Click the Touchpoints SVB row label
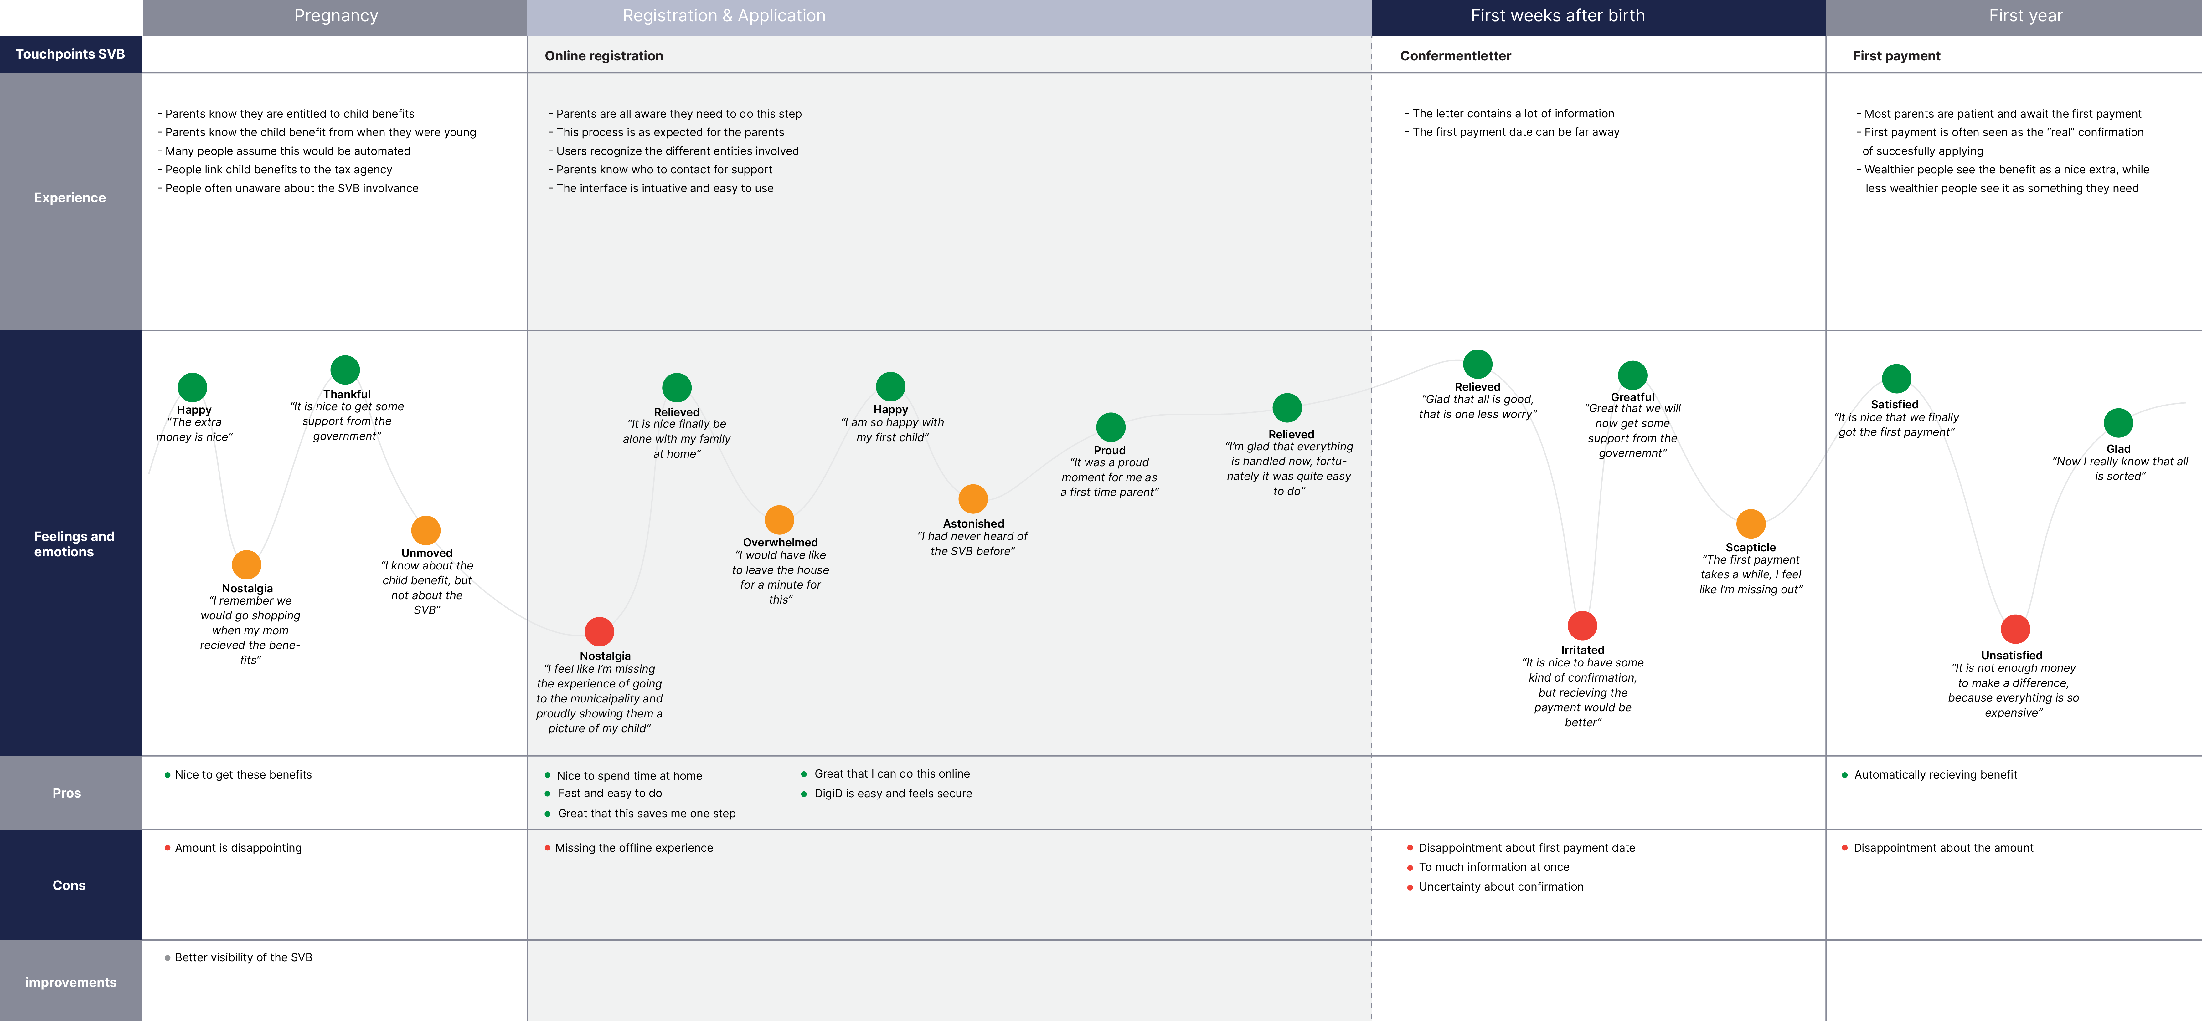Viewport: 2202px width, 1021px height. (70, 54)
